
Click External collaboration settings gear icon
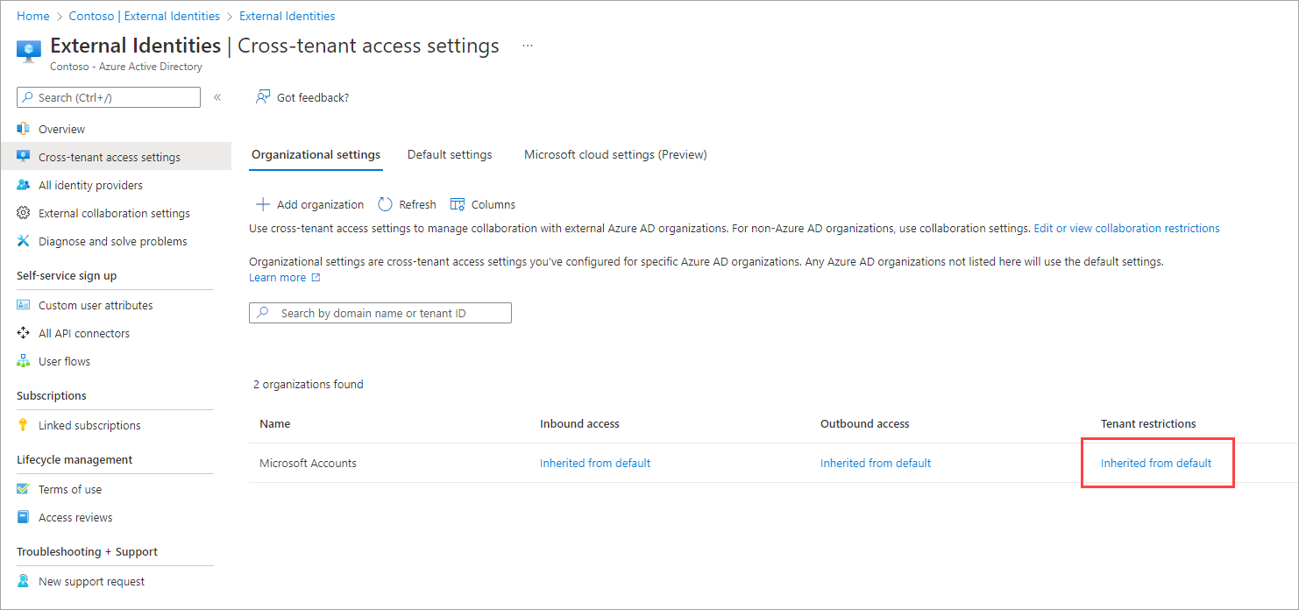(x=24, y=213)
